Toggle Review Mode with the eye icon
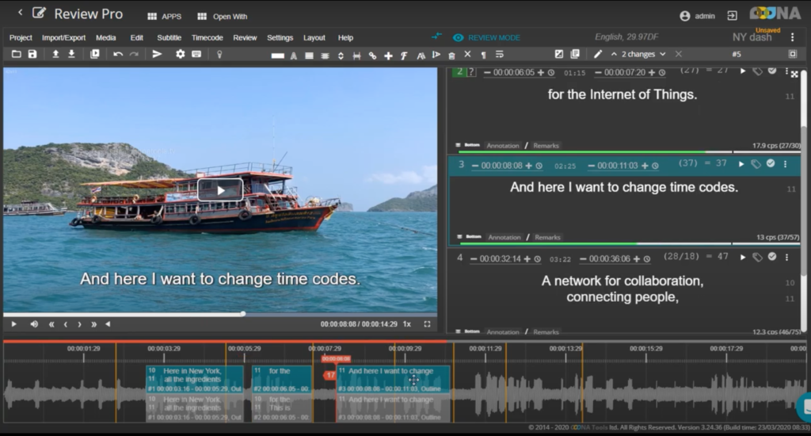The width and height of the screenshot is (811, 436). pyautogui.click(x=458, y=37)
